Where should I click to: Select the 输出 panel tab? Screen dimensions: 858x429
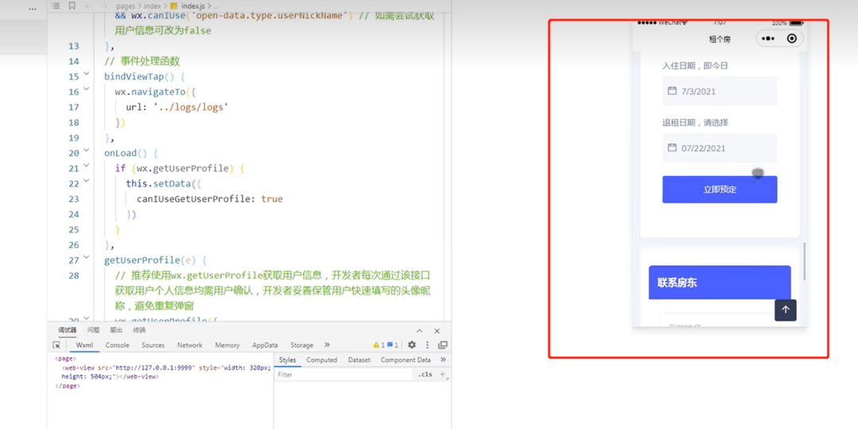pyautogui.click(x=116, y=330)
